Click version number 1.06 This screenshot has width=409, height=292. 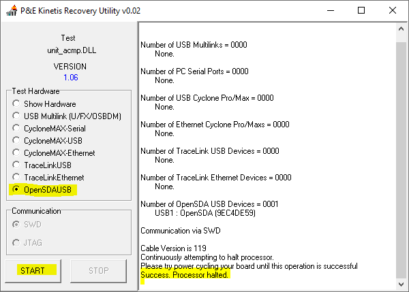[x=71, y=78]
